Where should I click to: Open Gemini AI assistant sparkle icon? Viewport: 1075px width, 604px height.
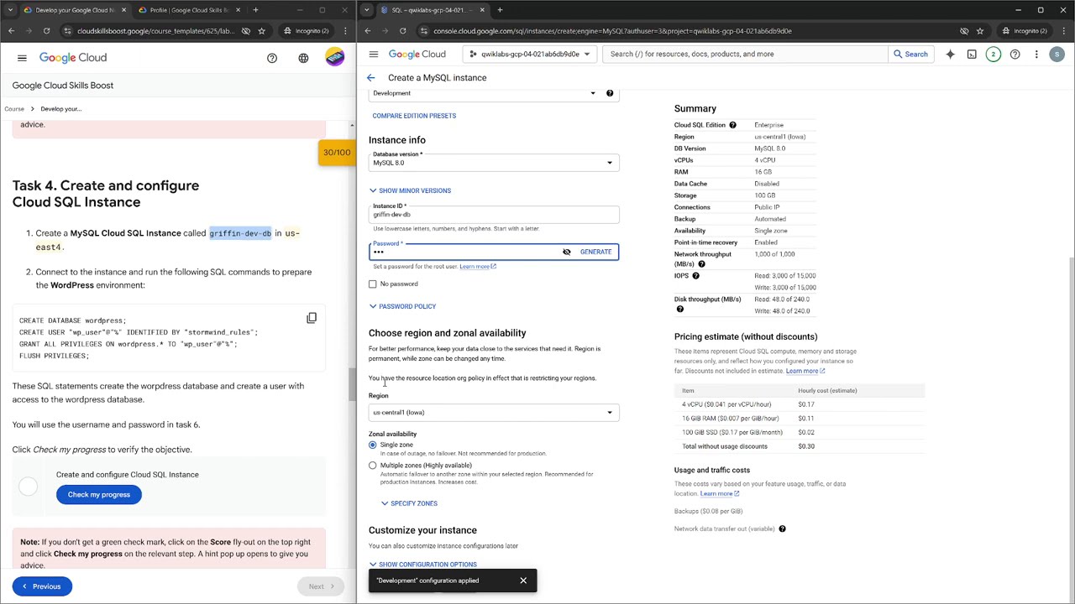coord(950,54)
